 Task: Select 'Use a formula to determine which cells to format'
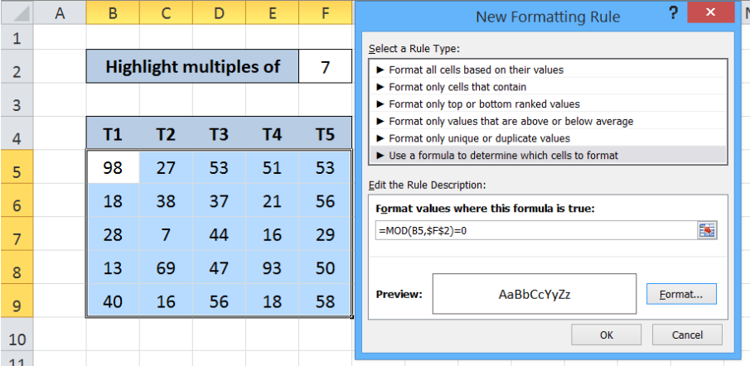[548, 156]
